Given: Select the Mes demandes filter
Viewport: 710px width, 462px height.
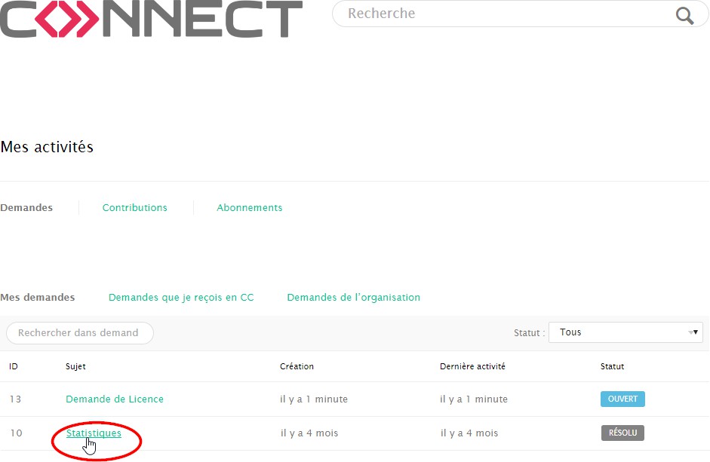Looking at the screenshot, I should (38, 298).
